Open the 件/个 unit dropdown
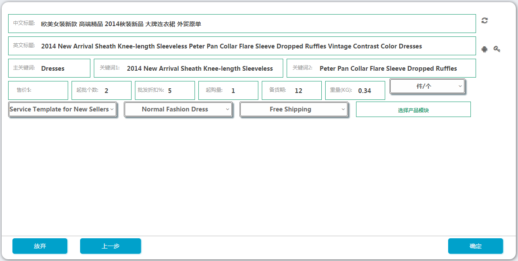The width and height of the screenshot is (518, 261). click(427, 86)
